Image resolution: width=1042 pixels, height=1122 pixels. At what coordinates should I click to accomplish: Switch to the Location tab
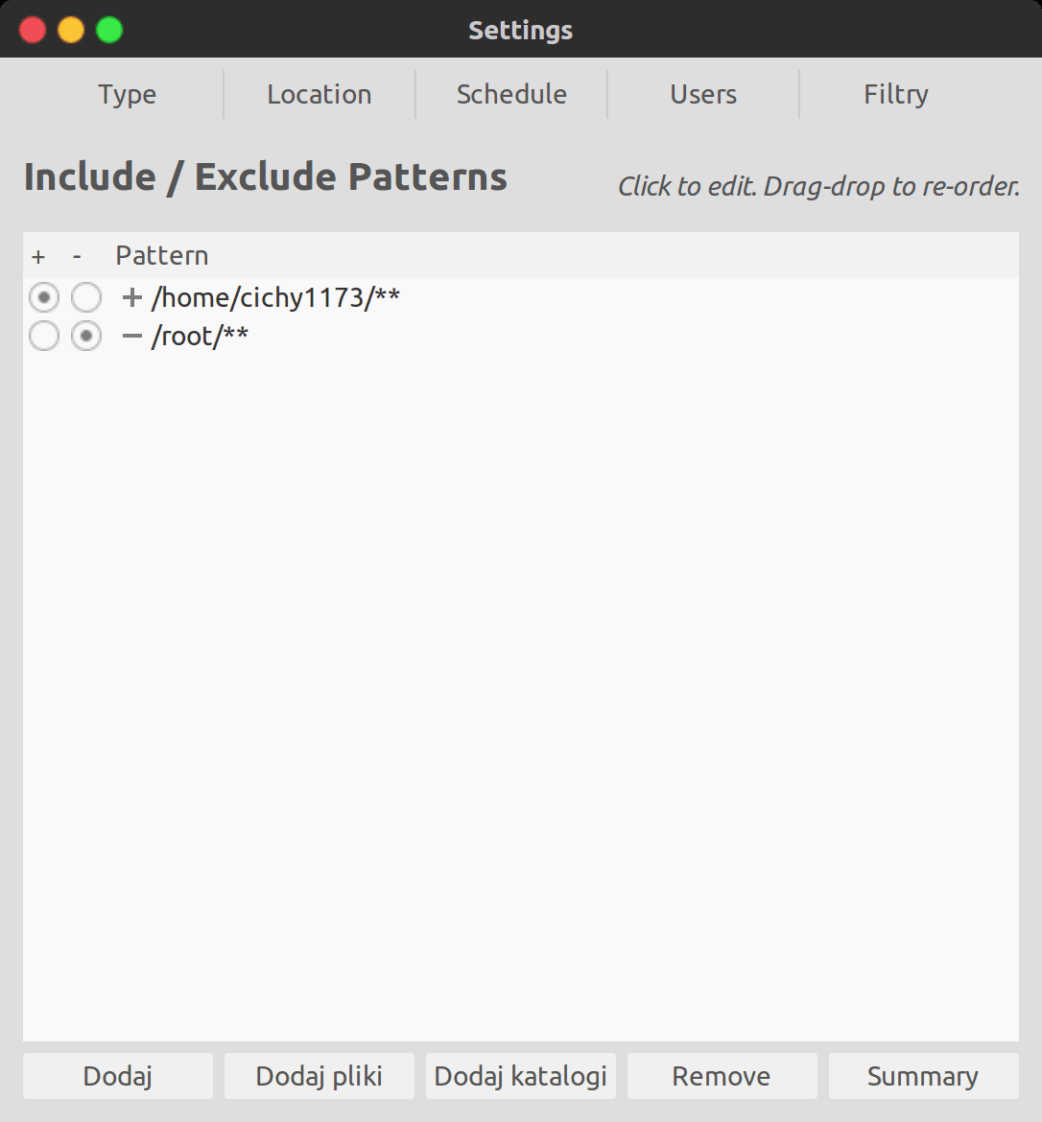[320, 94]
